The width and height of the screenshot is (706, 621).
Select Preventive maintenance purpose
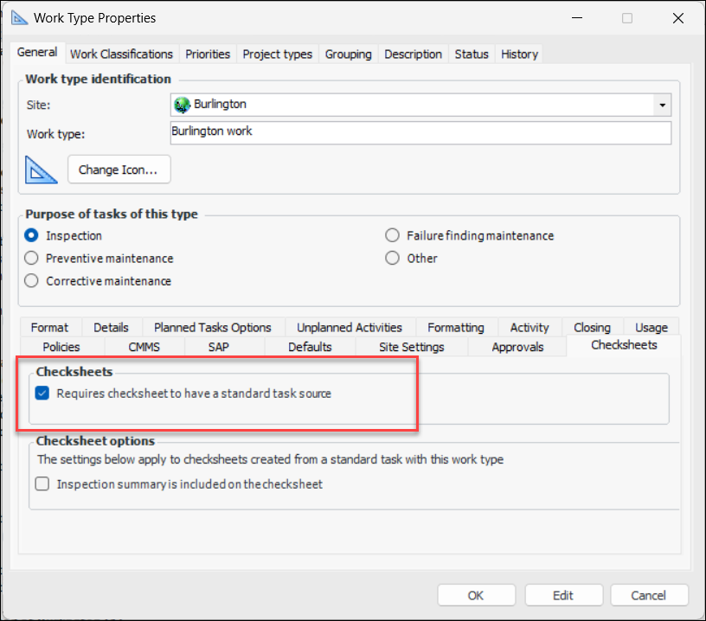click(31, 258)
